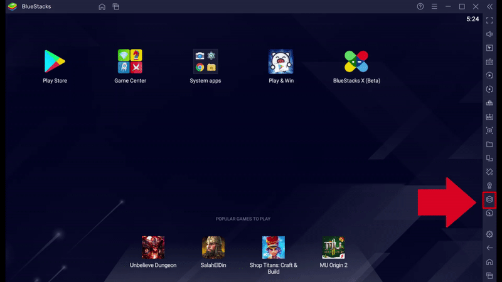Open the Play & Win app
Viewport: 502px width, 282px height.
point(280,61)
